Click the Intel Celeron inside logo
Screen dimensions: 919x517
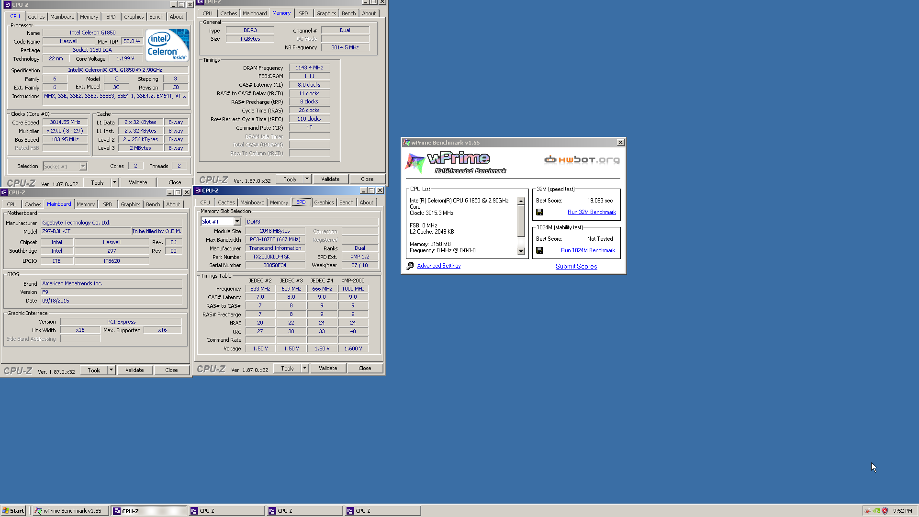167,45
